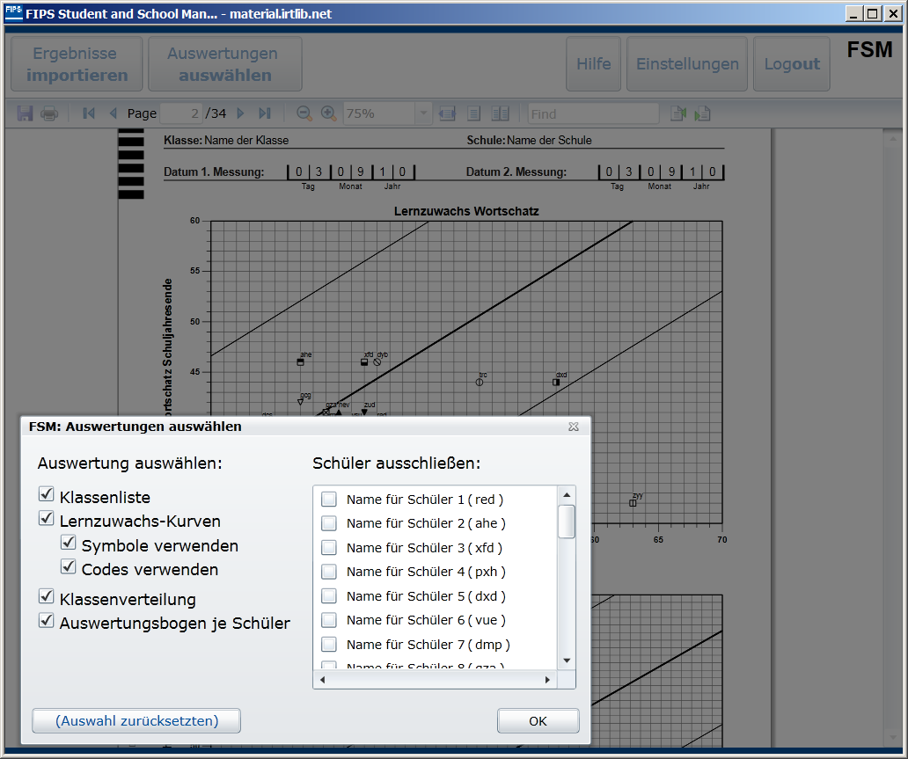
Task: Go to previous page arrow
Action: tap(113, 113)
